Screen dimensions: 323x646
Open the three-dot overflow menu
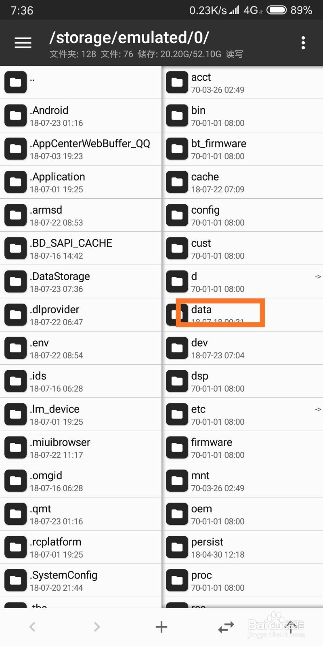click(x=303, y=43)
